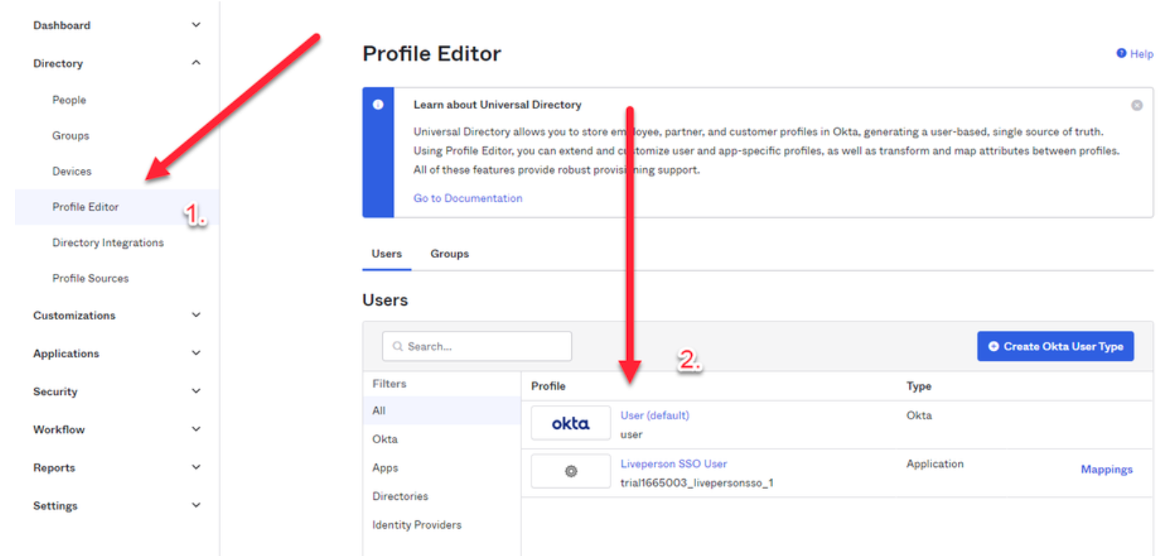Expand the Settings chevron
Image resolution: width=1164 pixels, height=556 pixels.
(196, 505)
